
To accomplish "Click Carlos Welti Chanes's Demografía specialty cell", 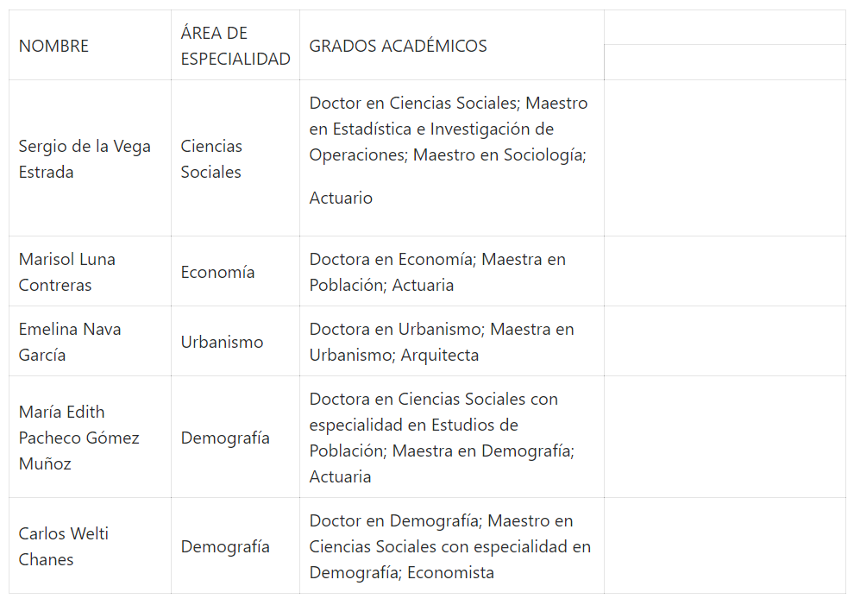I will coord(224,546).
